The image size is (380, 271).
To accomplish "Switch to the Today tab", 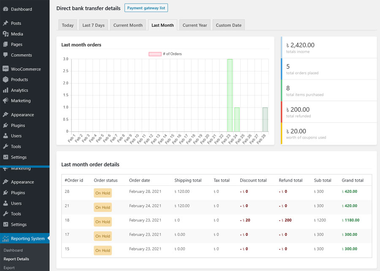I will (68, 25).
